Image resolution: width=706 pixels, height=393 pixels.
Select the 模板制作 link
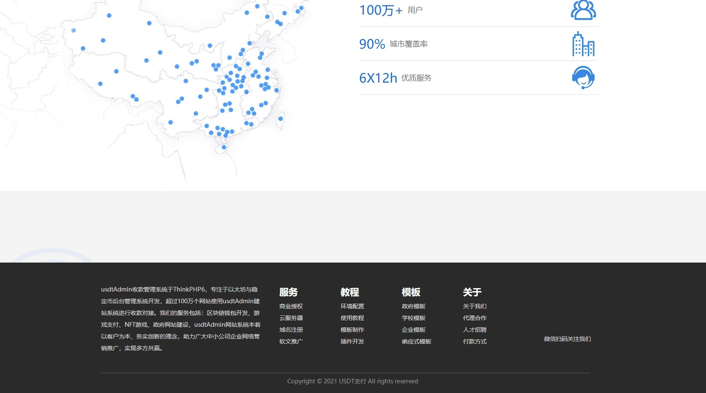(x=352, y=330)
